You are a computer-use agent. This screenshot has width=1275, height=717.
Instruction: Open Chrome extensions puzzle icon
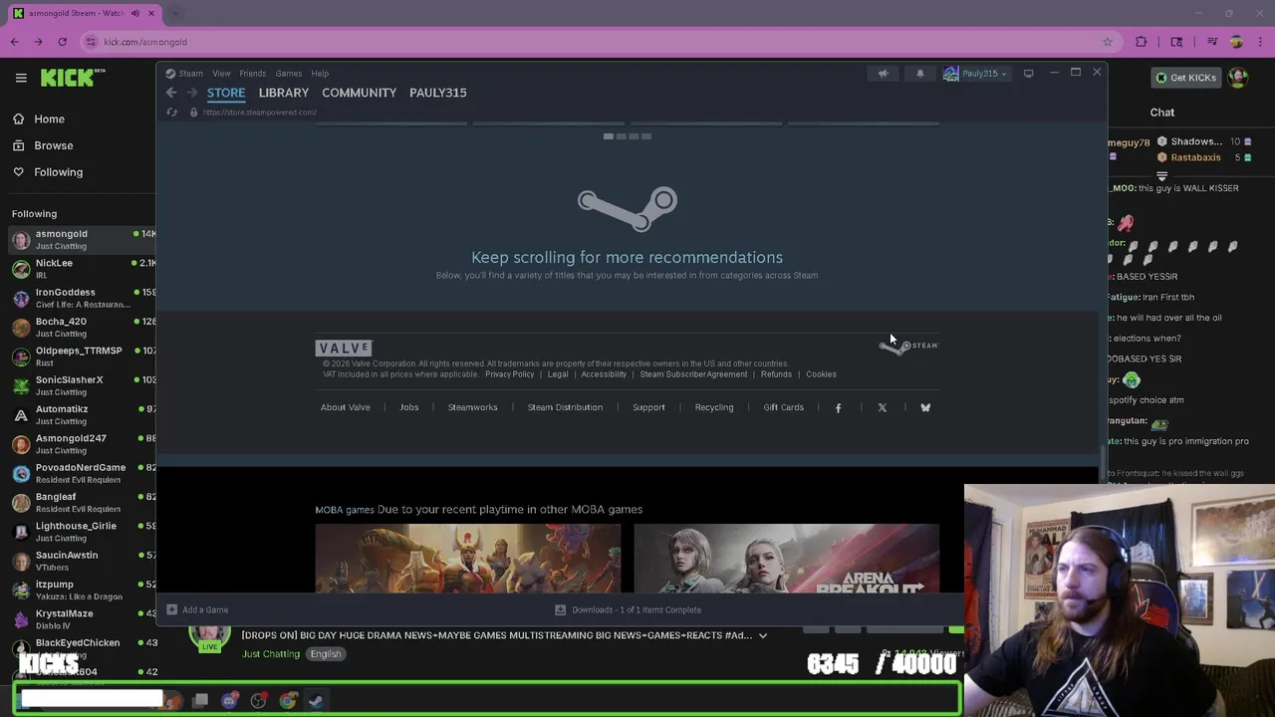(1142, 42)
